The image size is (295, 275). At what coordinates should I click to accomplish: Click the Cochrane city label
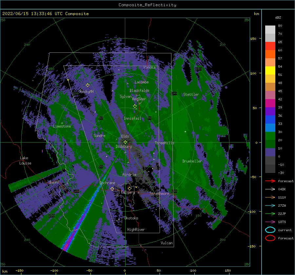[107, 183]
